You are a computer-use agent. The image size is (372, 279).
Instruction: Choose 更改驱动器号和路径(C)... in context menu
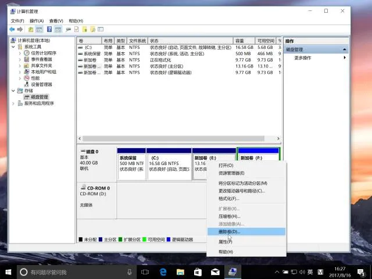(246, 191)
